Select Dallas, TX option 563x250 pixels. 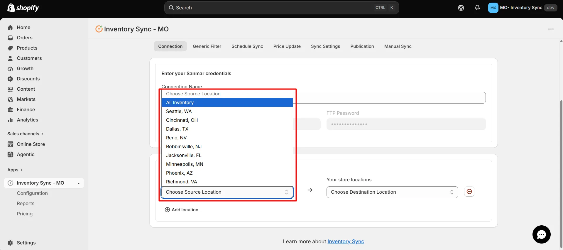[x=227, y=129]
